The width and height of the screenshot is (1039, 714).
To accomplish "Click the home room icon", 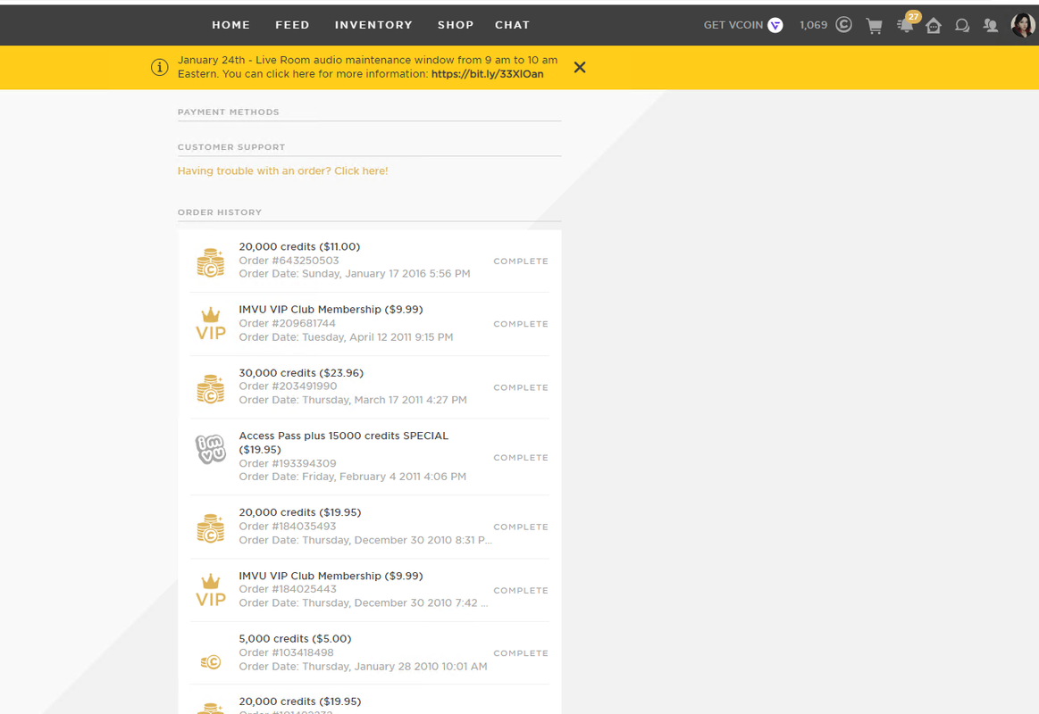I will [934, 26].
